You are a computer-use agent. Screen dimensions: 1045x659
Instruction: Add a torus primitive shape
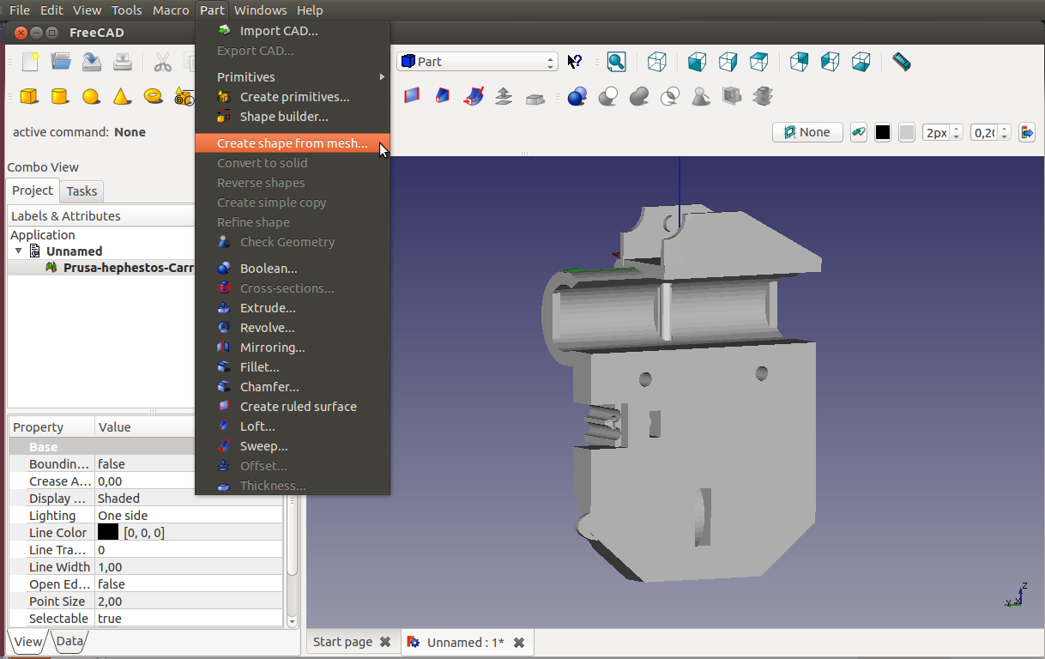coord(154,96)
